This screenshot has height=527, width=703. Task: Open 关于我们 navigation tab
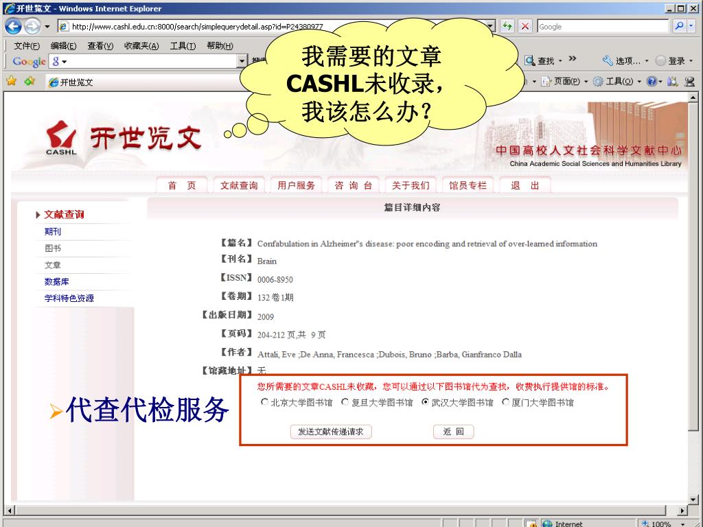pyautogui.click(x=411, y=185)
